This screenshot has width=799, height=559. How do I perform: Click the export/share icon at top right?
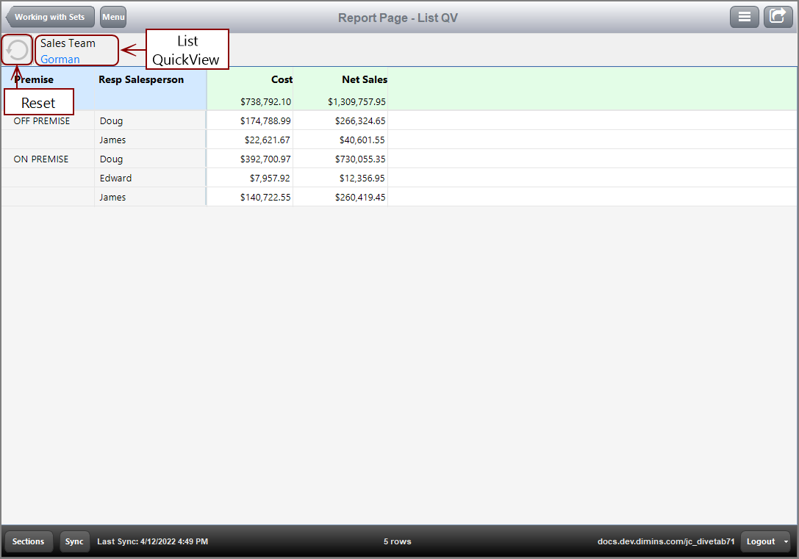(778, 16)
